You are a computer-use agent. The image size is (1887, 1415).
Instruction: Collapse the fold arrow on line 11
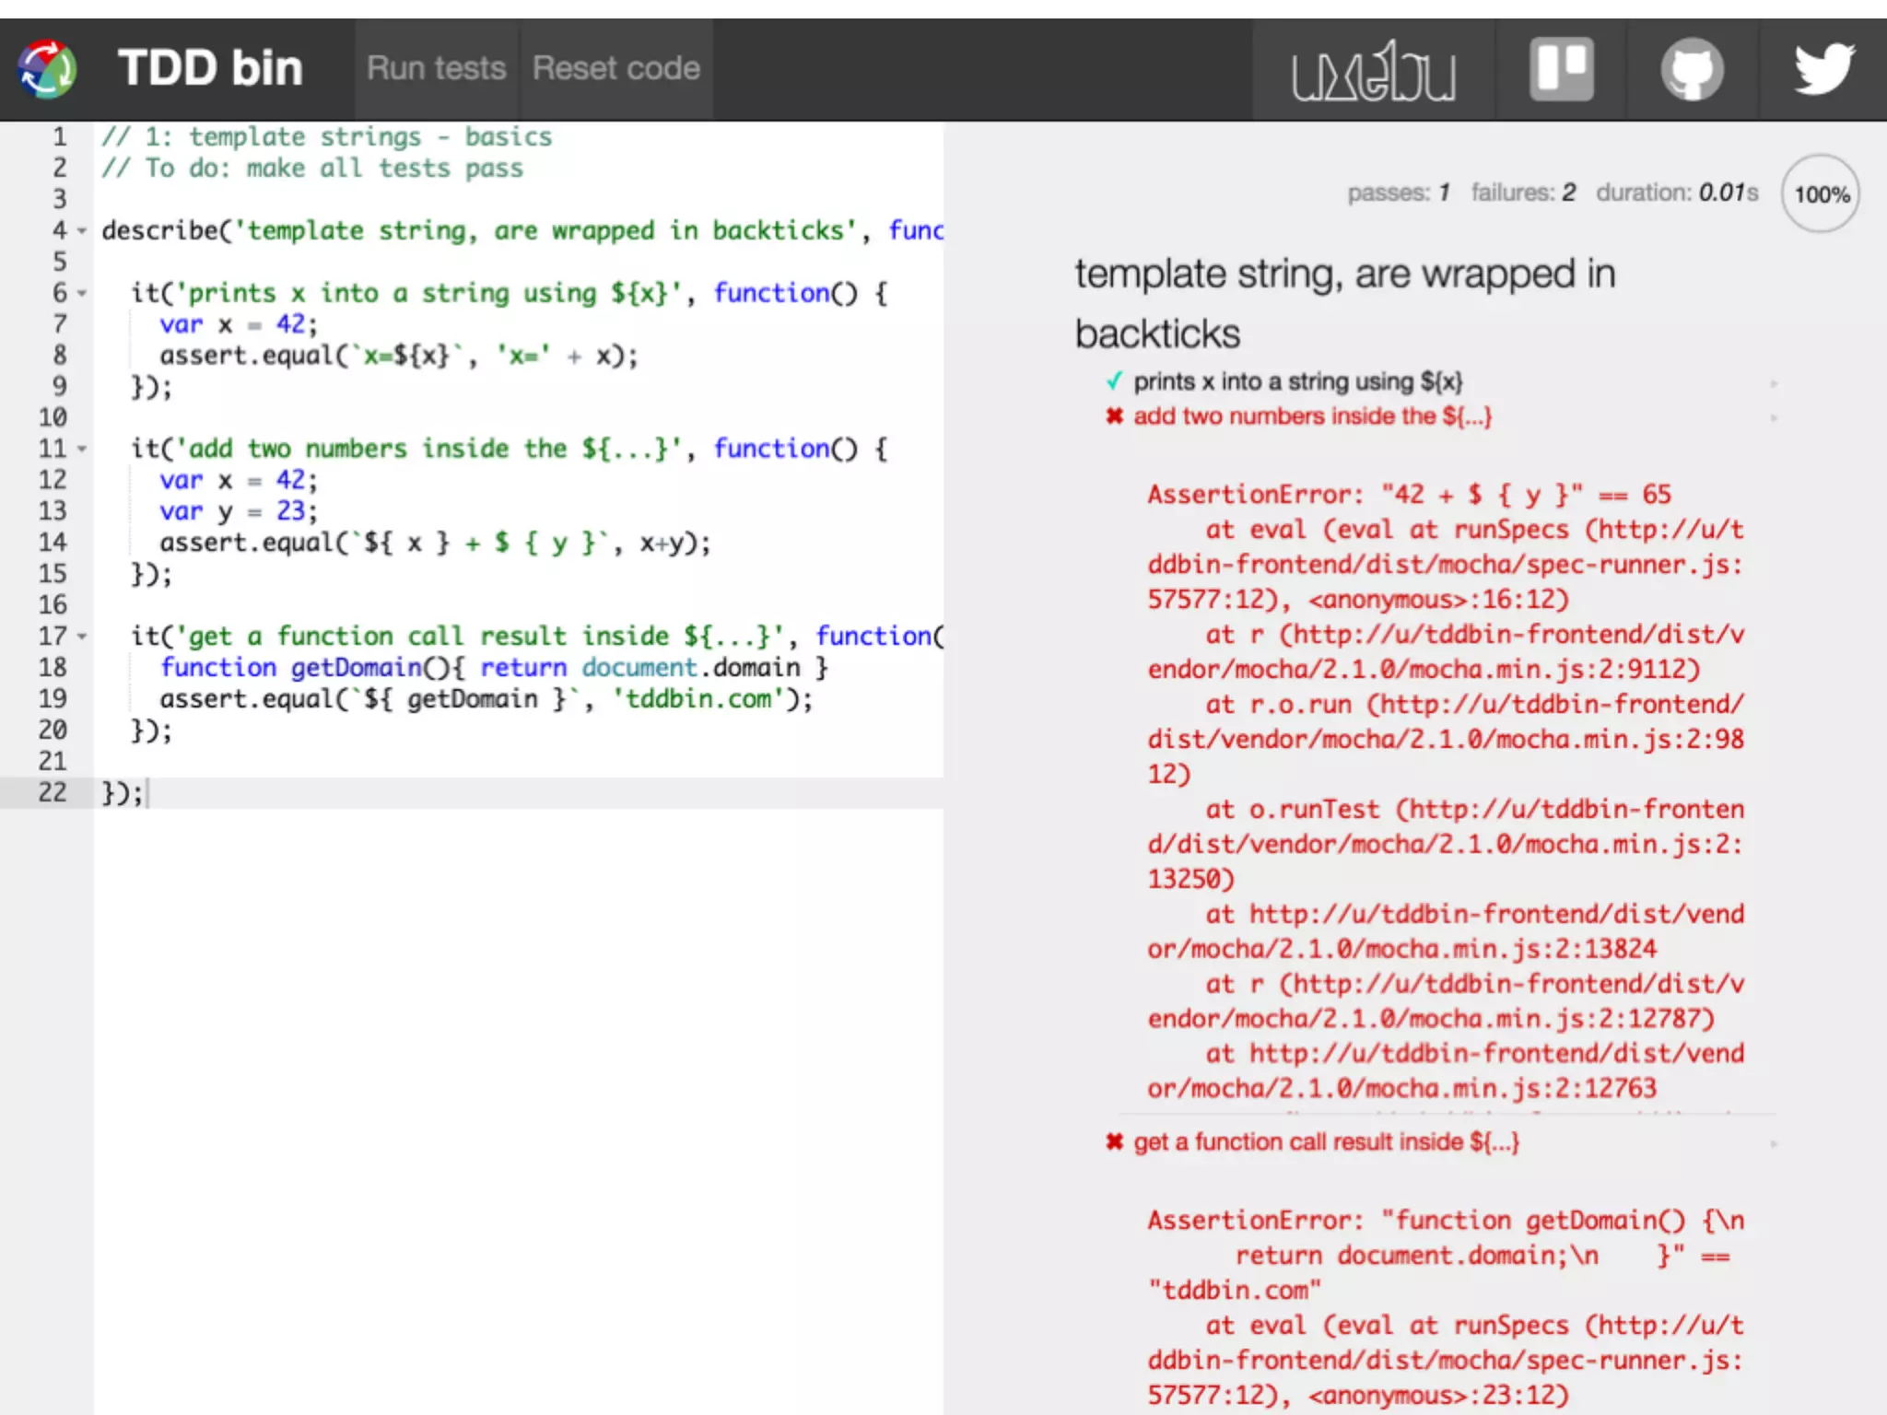[x=82, y=450]
